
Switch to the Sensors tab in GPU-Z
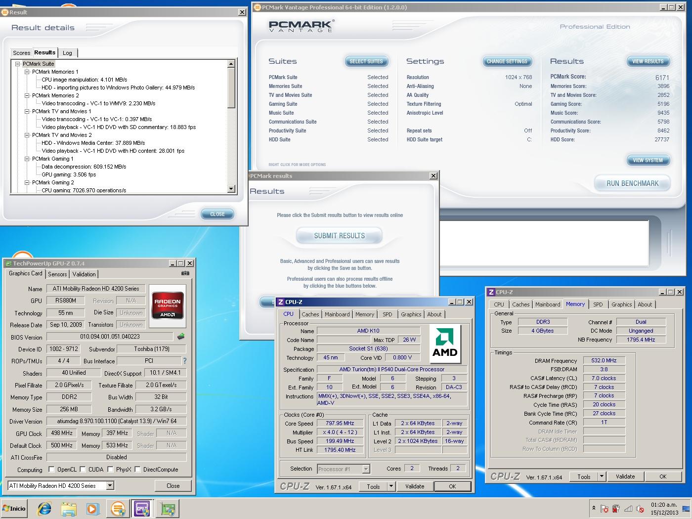tap(57, 274)
